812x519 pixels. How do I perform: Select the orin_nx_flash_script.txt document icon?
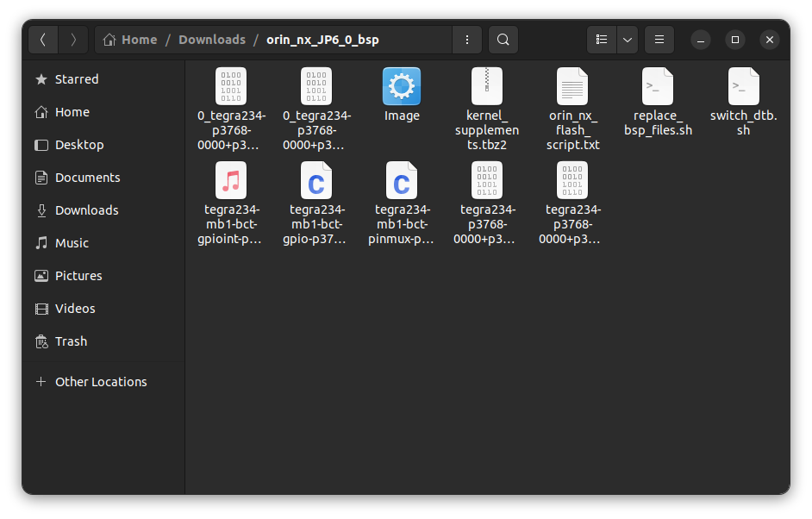572,86
